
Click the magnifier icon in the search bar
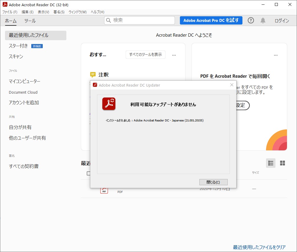tap(108, 20)
